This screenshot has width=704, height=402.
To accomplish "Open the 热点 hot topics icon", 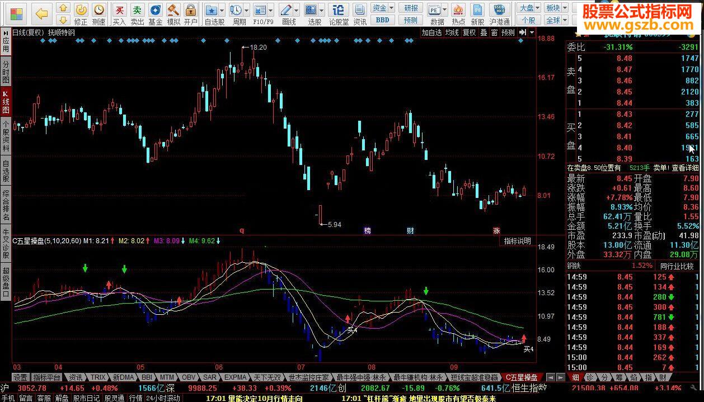I will [458, 14].
